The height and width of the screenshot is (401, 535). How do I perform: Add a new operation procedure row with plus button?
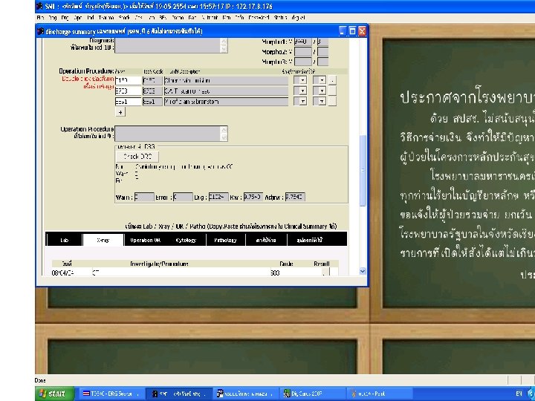click(120, 112)
